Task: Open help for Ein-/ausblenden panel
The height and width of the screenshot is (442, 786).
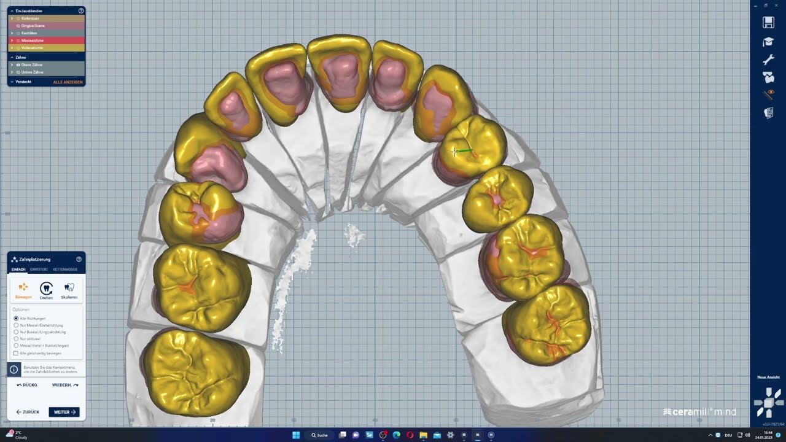Action: (81, 10)
